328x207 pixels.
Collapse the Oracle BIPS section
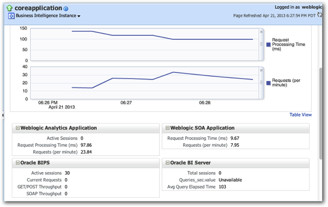point(18,162)
